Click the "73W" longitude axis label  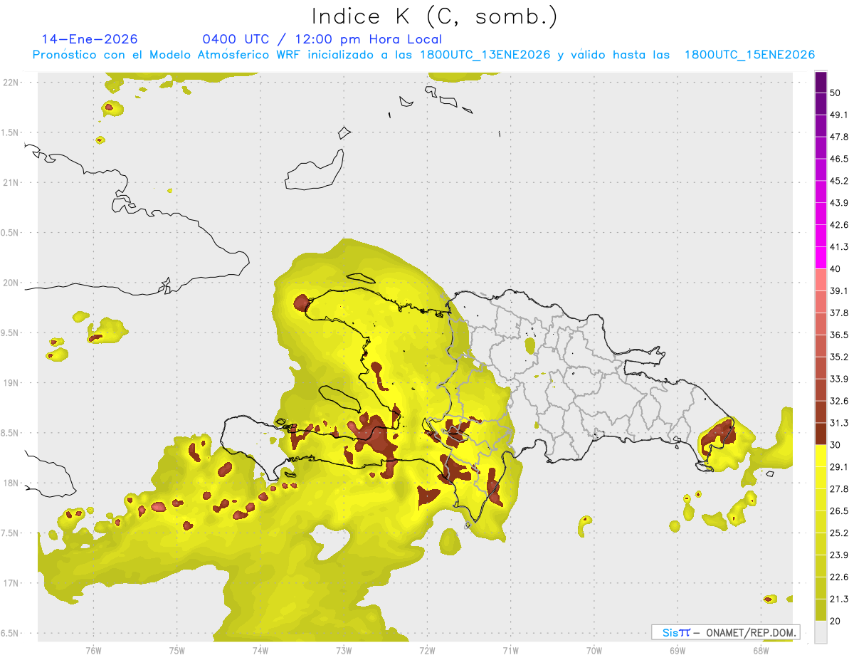pyautogui.click(x=344, y=650)
